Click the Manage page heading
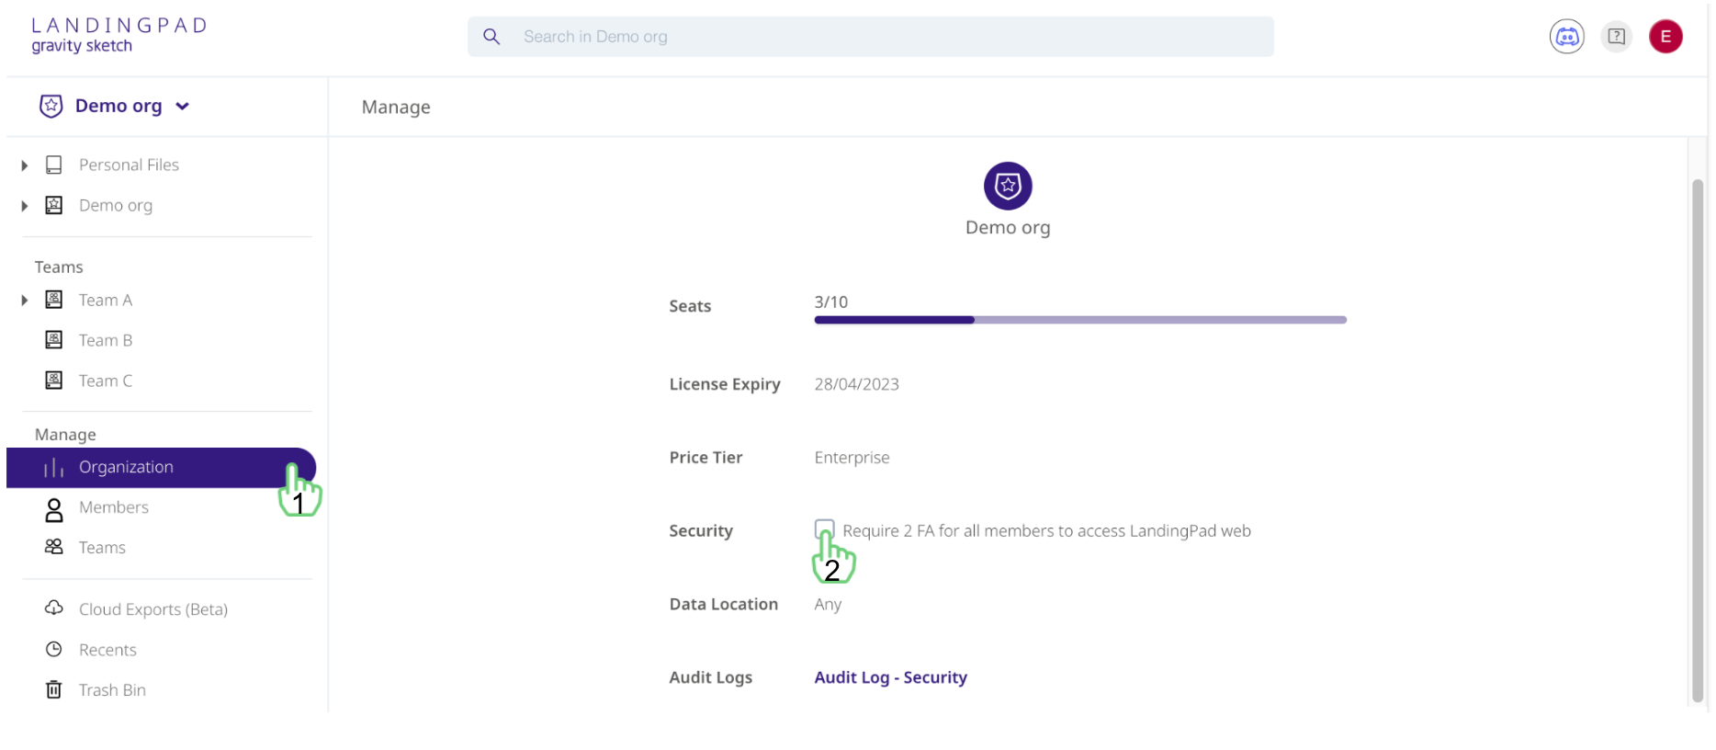 pyautogui.click(x=396, y=108)
